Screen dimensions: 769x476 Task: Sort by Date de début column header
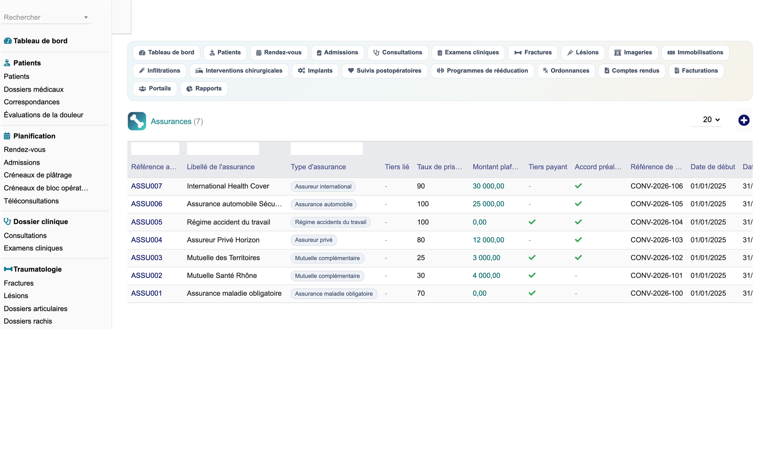pos(713,167)
